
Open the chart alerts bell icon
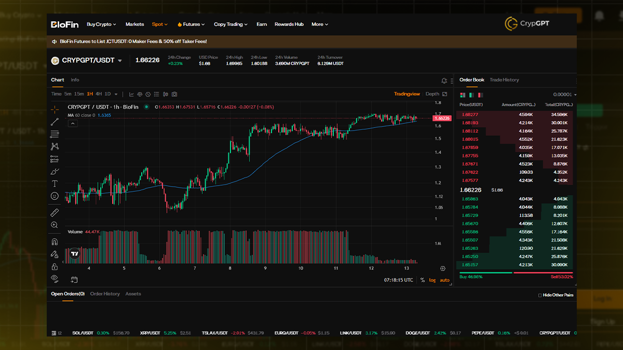click(x=444, y=81)
